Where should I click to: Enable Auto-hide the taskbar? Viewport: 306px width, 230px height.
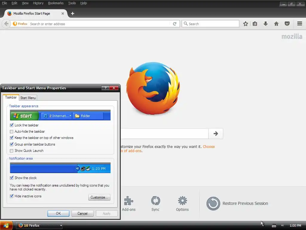point(12,132)
